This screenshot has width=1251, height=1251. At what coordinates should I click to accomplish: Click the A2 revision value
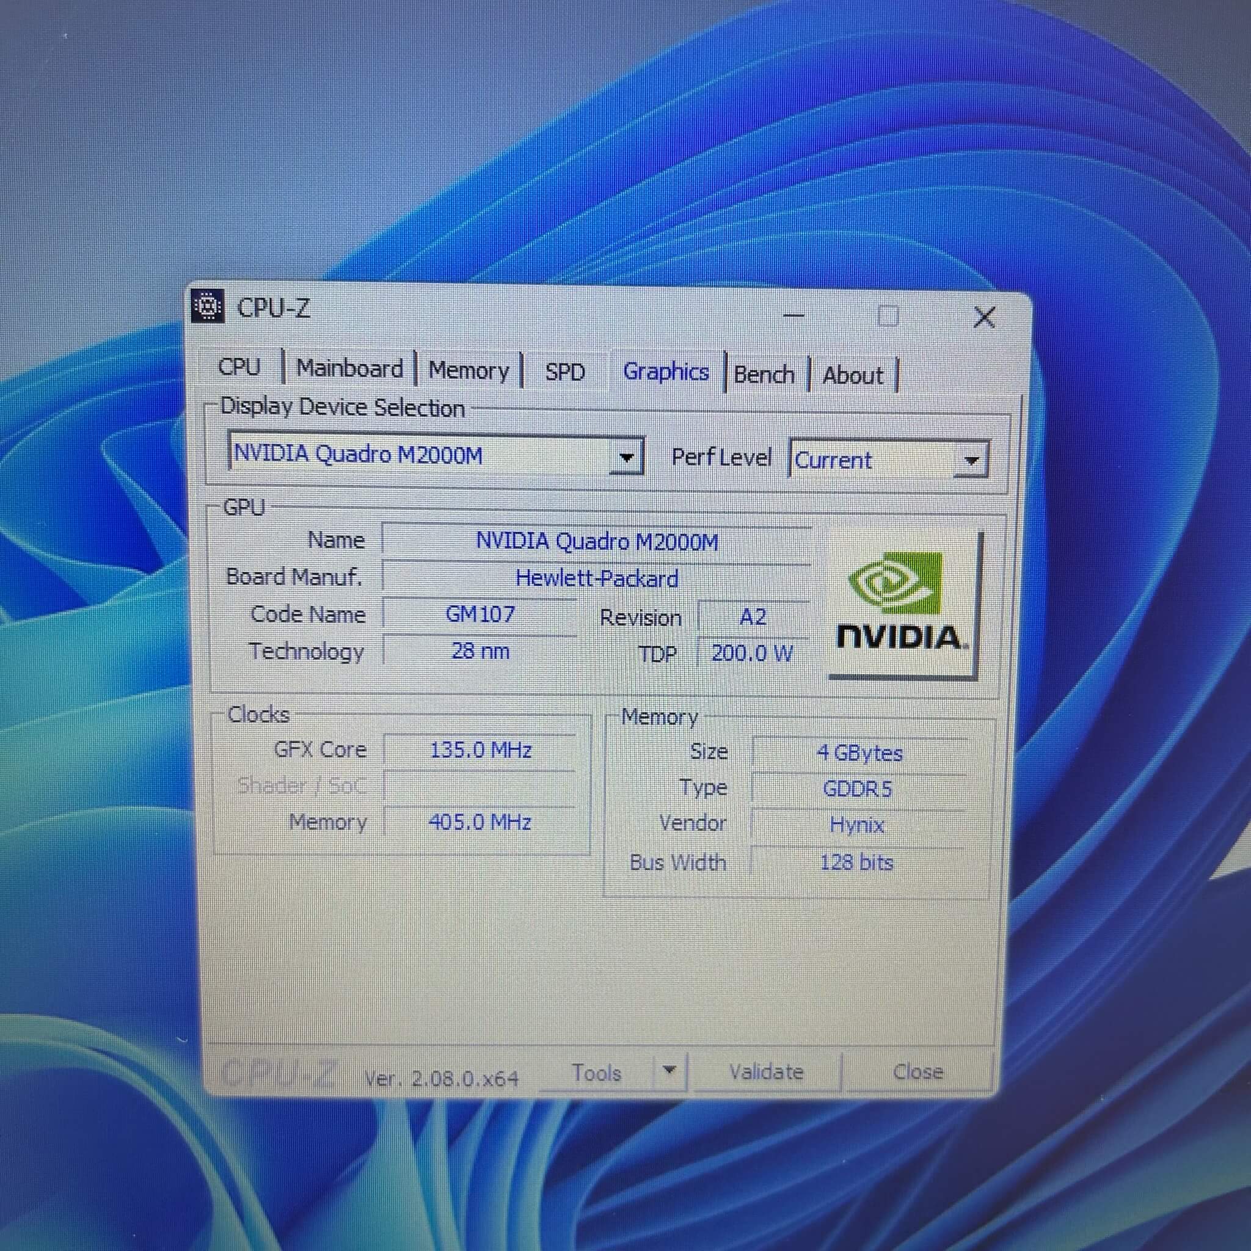(x=753, y=617)
